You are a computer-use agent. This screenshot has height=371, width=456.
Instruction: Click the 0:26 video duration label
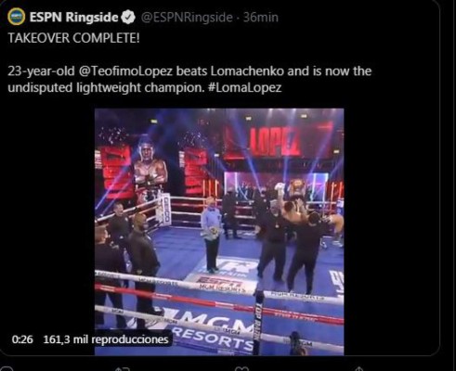coord(22,339)
